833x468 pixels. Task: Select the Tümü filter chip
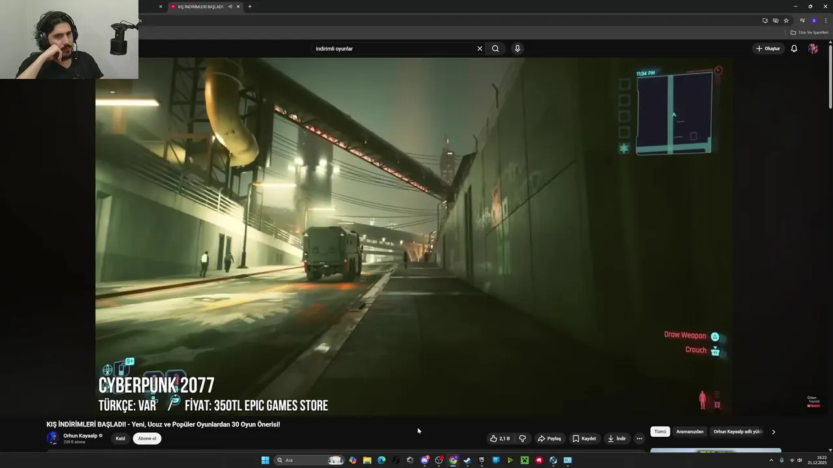click(660, 432)
